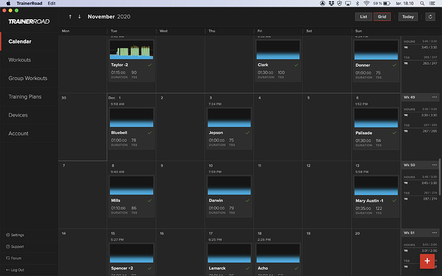The height and width of the screenshot is (276, 442).
Task: Open TrainerRoad menu in menu bar
Action: (29, 3)
